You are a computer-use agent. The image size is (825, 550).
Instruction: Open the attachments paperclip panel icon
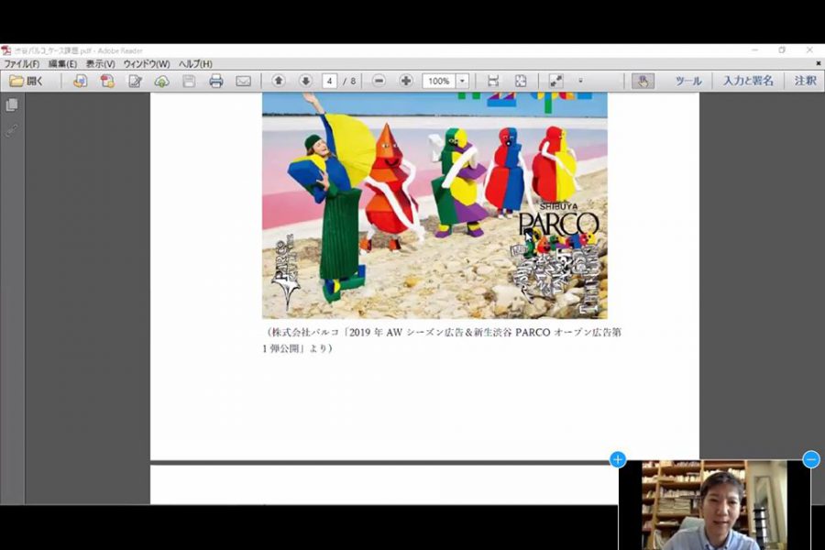tap(12, 130)
